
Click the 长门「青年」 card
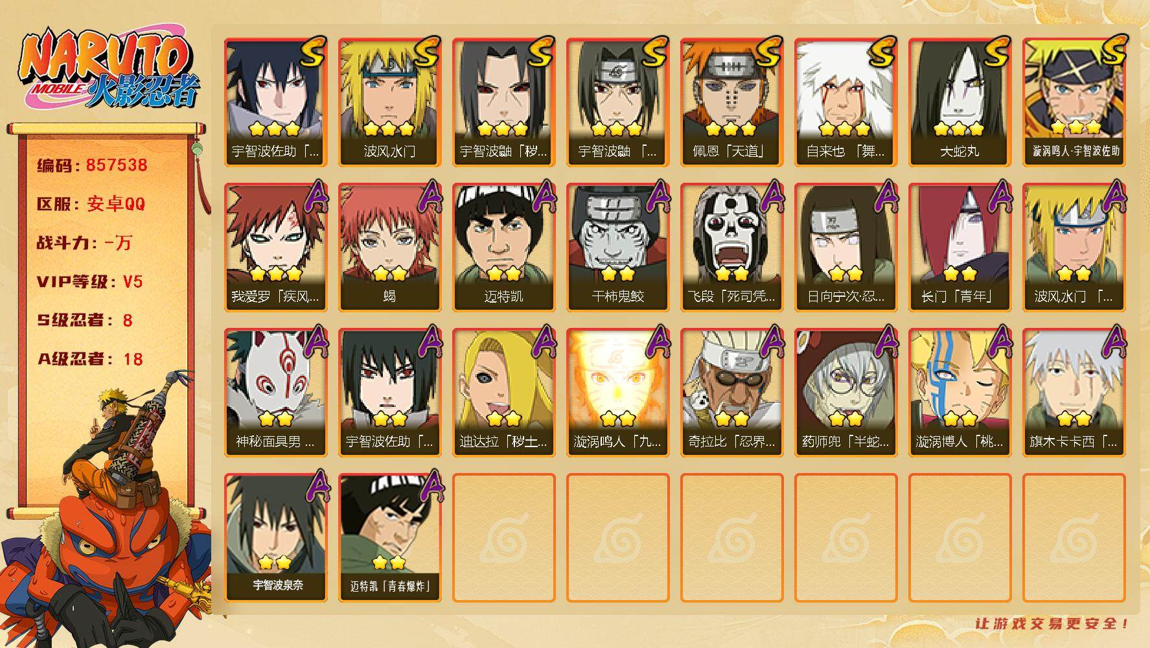click(x=960, y=248)
